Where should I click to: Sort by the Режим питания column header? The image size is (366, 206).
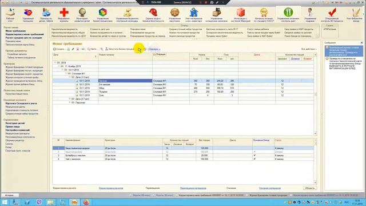pyautogui.click(x=125, y=57)
